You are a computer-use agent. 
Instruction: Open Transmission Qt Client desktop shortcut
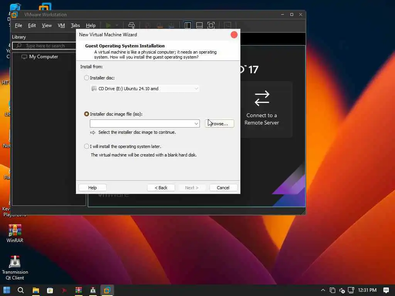tap(15, 268)
